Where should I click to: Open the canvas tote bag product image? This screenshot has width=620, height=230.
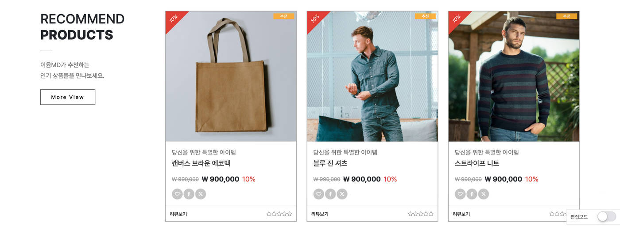coord(231,76)
